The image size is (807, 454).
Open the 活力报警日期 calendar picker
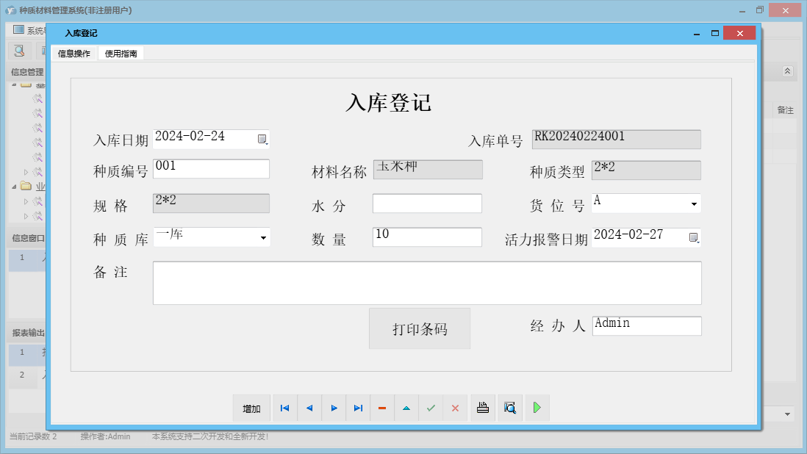pos(694,237)
